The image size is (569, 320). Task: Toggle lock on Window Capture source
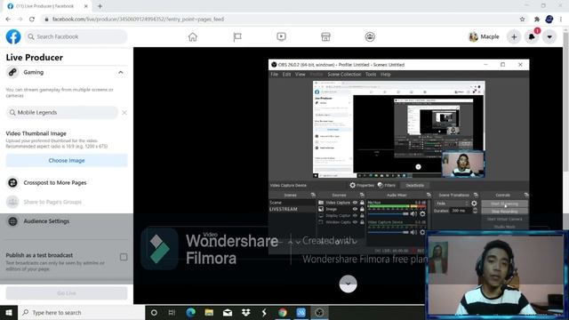(362, 222)
